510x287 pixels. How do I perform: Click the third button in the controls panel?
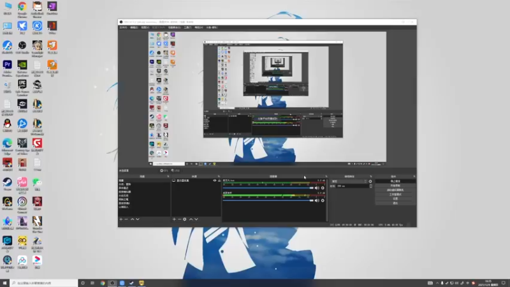coord(395,190)
